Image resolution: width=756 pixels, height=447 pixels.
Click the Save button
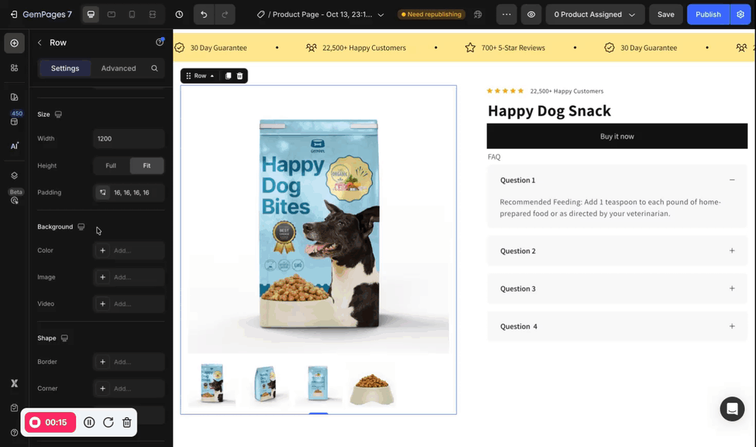coord(665,14)
